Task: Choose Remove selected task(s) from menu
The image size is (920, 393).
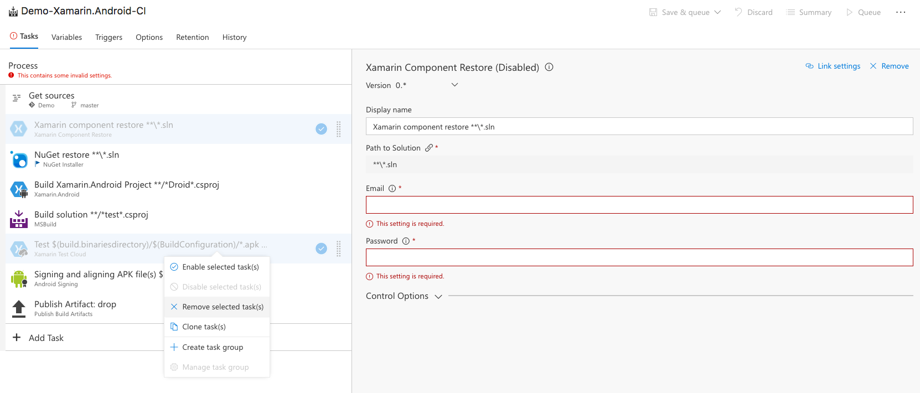Action: click(x=223, y=307)
